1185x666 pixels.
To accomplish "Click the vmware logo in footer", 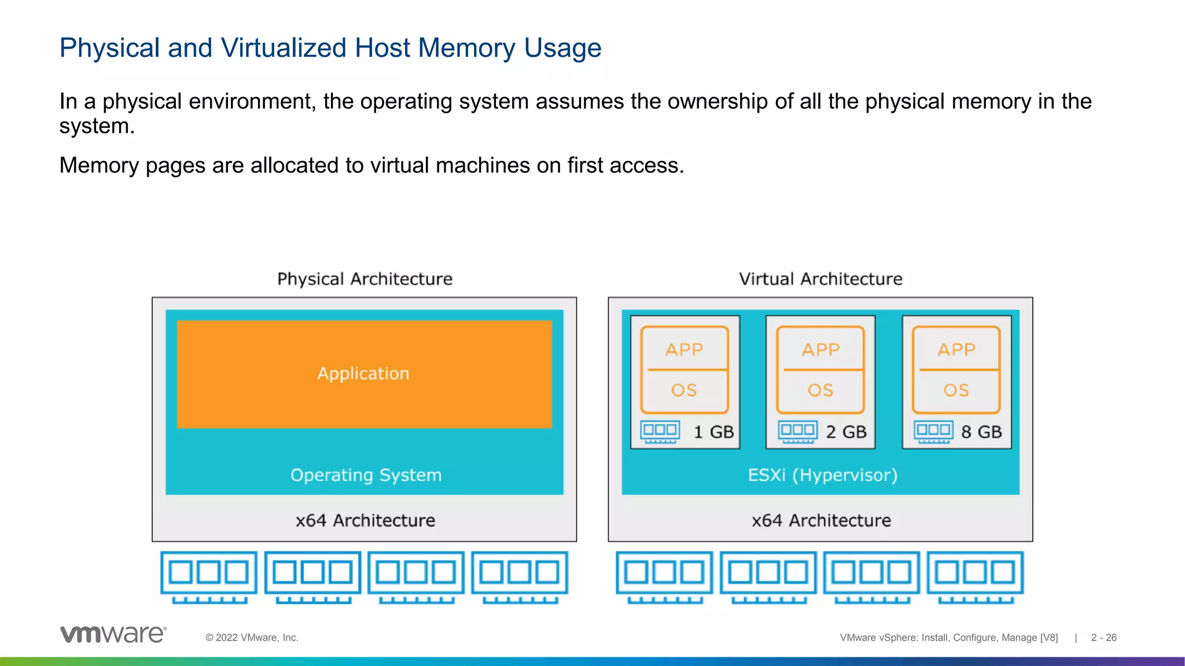I will pyautogui.click(x=113, y=634).
